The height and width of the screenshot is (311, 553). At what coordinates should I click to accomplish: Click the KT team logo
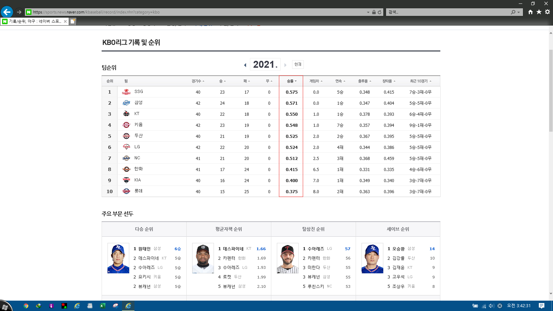126,114
